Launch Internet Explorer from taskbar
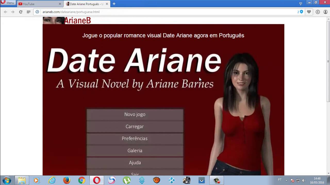This screenshot has height=185, width=330. click(52, 180)
